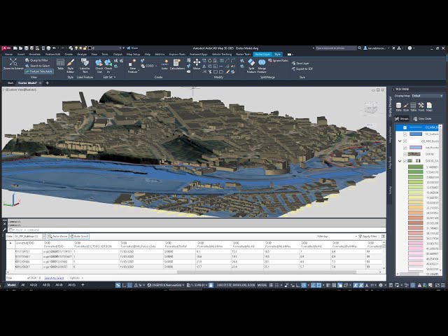Click the Plot printer icon in quick access toolbar
This screenshot has width=448, height=336.
[x=48, y=48]
